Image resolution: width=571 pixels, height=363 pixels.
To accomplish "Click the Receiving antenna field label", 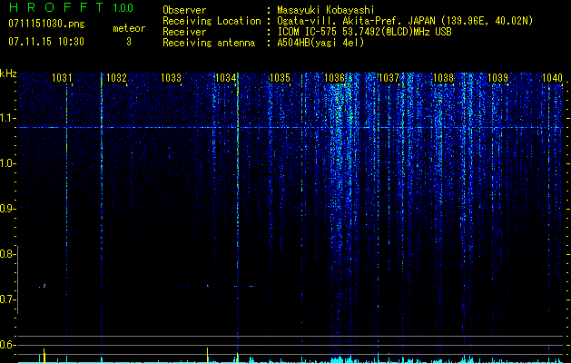I will (x=209, y=43).
